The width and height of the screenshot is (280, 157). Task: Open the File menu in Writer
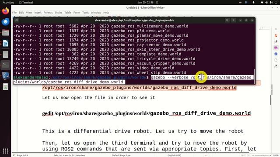[14, 13]
